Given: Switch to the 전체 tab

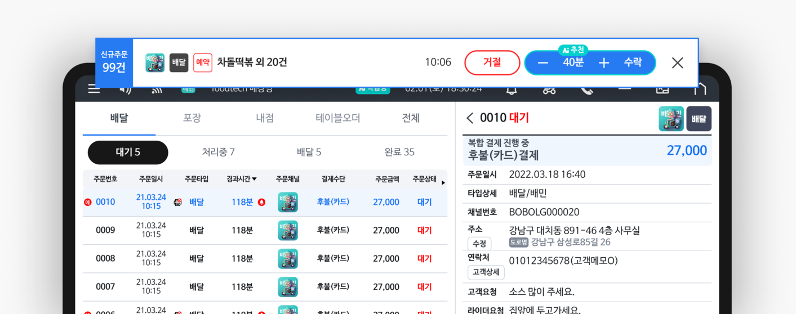Looking at the screenshot, I should tap(411, 118).
